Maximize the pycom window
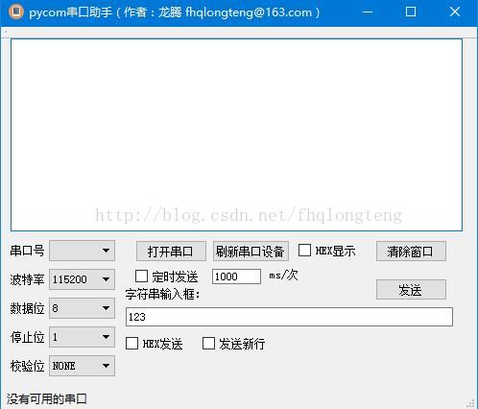 pyautogui.click(x=411, y=12)
